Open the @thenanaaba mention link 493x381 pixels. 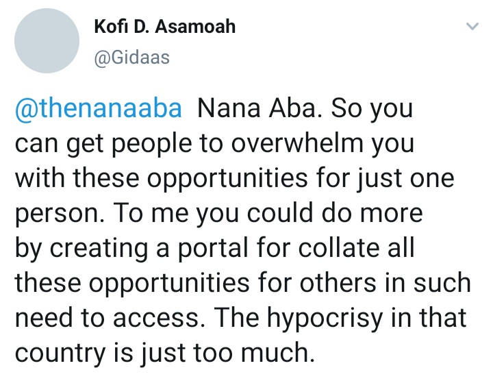(99, 108)
